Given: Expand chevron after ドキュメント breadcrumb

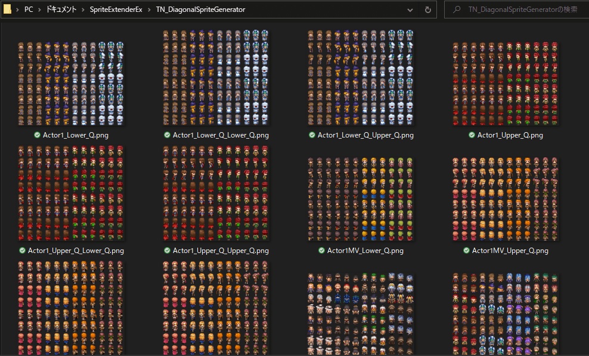Looking at the screenshot, I should click(x=83, y=10).
